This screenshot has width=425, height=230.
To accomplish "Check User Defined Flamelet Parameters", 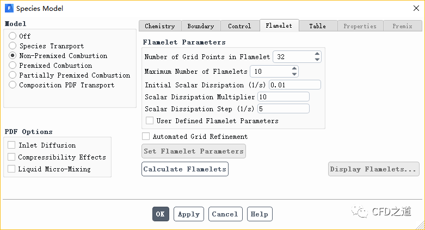I will click(150, 121).
